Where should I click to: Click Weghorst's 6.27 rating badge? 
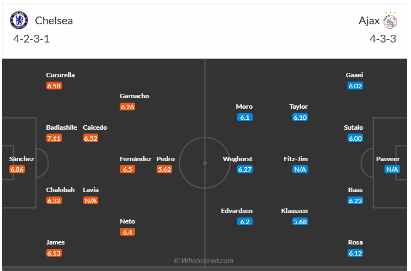[x=245, y=170]
